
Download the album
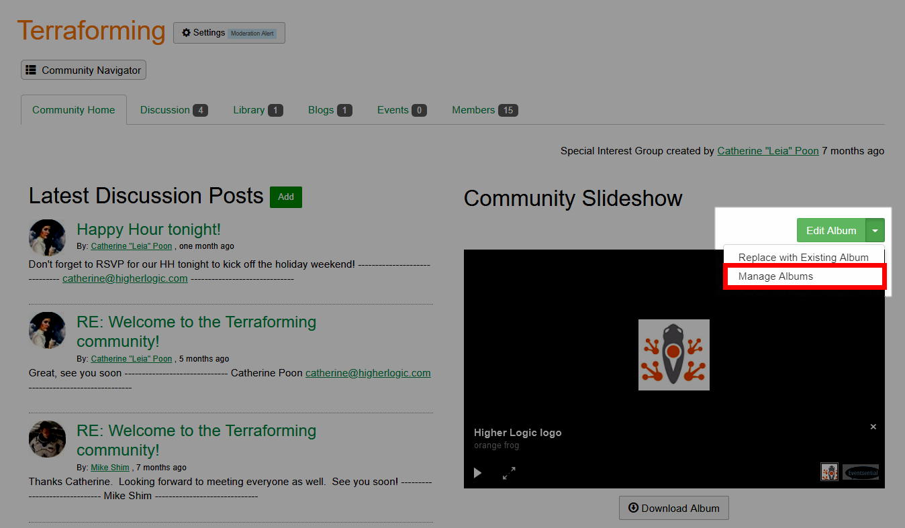673,508
